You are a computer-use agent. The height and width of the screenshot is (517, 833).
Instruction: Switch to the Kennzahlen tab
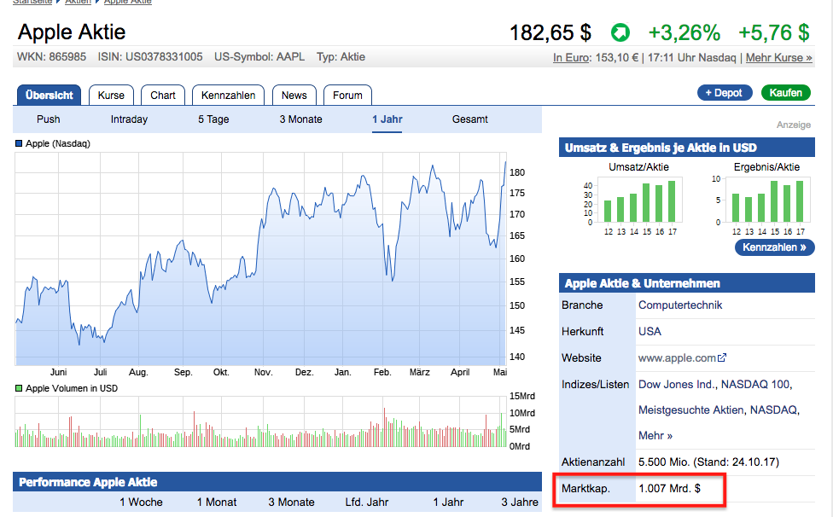pyautogui.click(x=229, y=95)
